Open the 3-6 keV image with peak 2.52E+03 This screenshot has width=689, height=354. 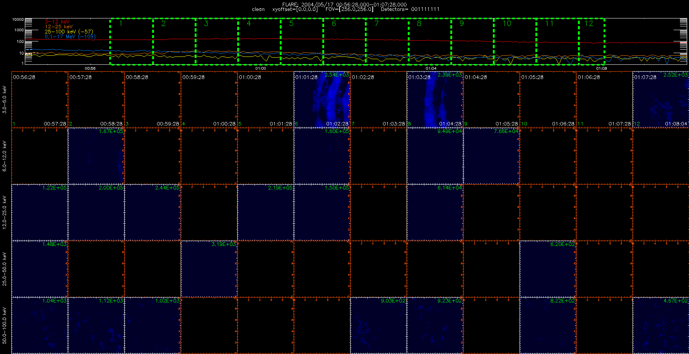[x=661, y=99]
